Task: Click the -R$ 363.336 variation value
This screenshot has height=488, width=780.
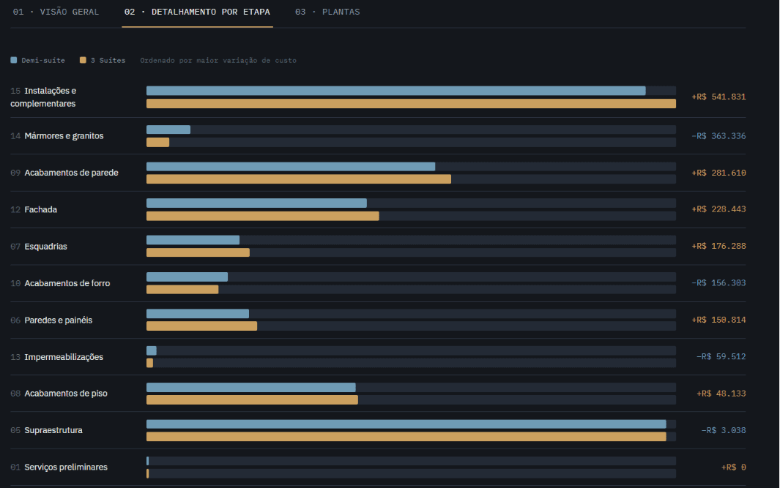Action: point(718,135)
